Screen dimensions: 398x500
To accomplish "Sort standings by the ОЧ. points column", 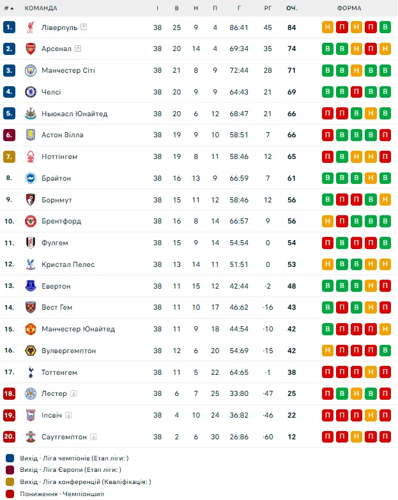I will [x=292, y=8].
